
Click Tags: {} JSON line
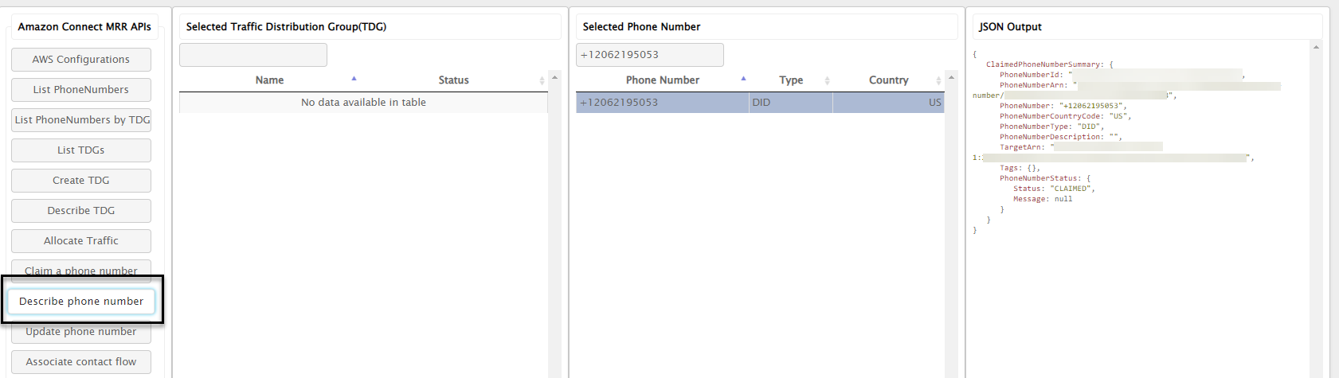[1020, 168]
